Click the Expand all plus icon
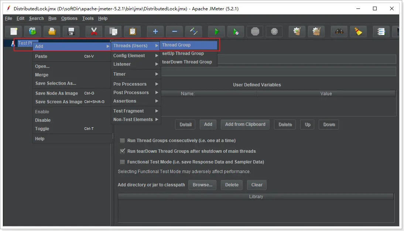404x231 pixels. click(x=155, y=31)
